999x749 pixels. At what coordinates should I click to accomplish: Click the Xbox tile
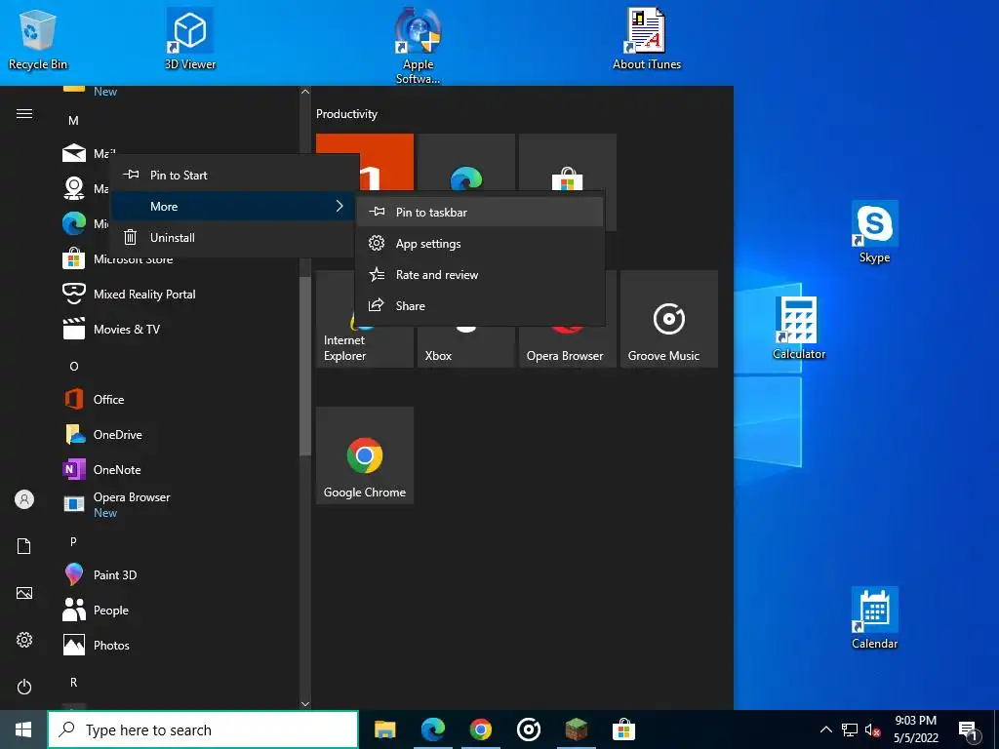pos(465,347)
